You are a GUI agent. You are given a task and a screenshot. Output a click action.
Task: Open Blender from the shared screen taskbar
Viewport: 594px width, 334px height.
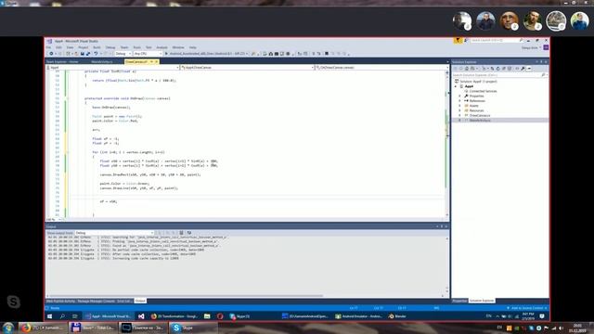(x=397, y=316)
